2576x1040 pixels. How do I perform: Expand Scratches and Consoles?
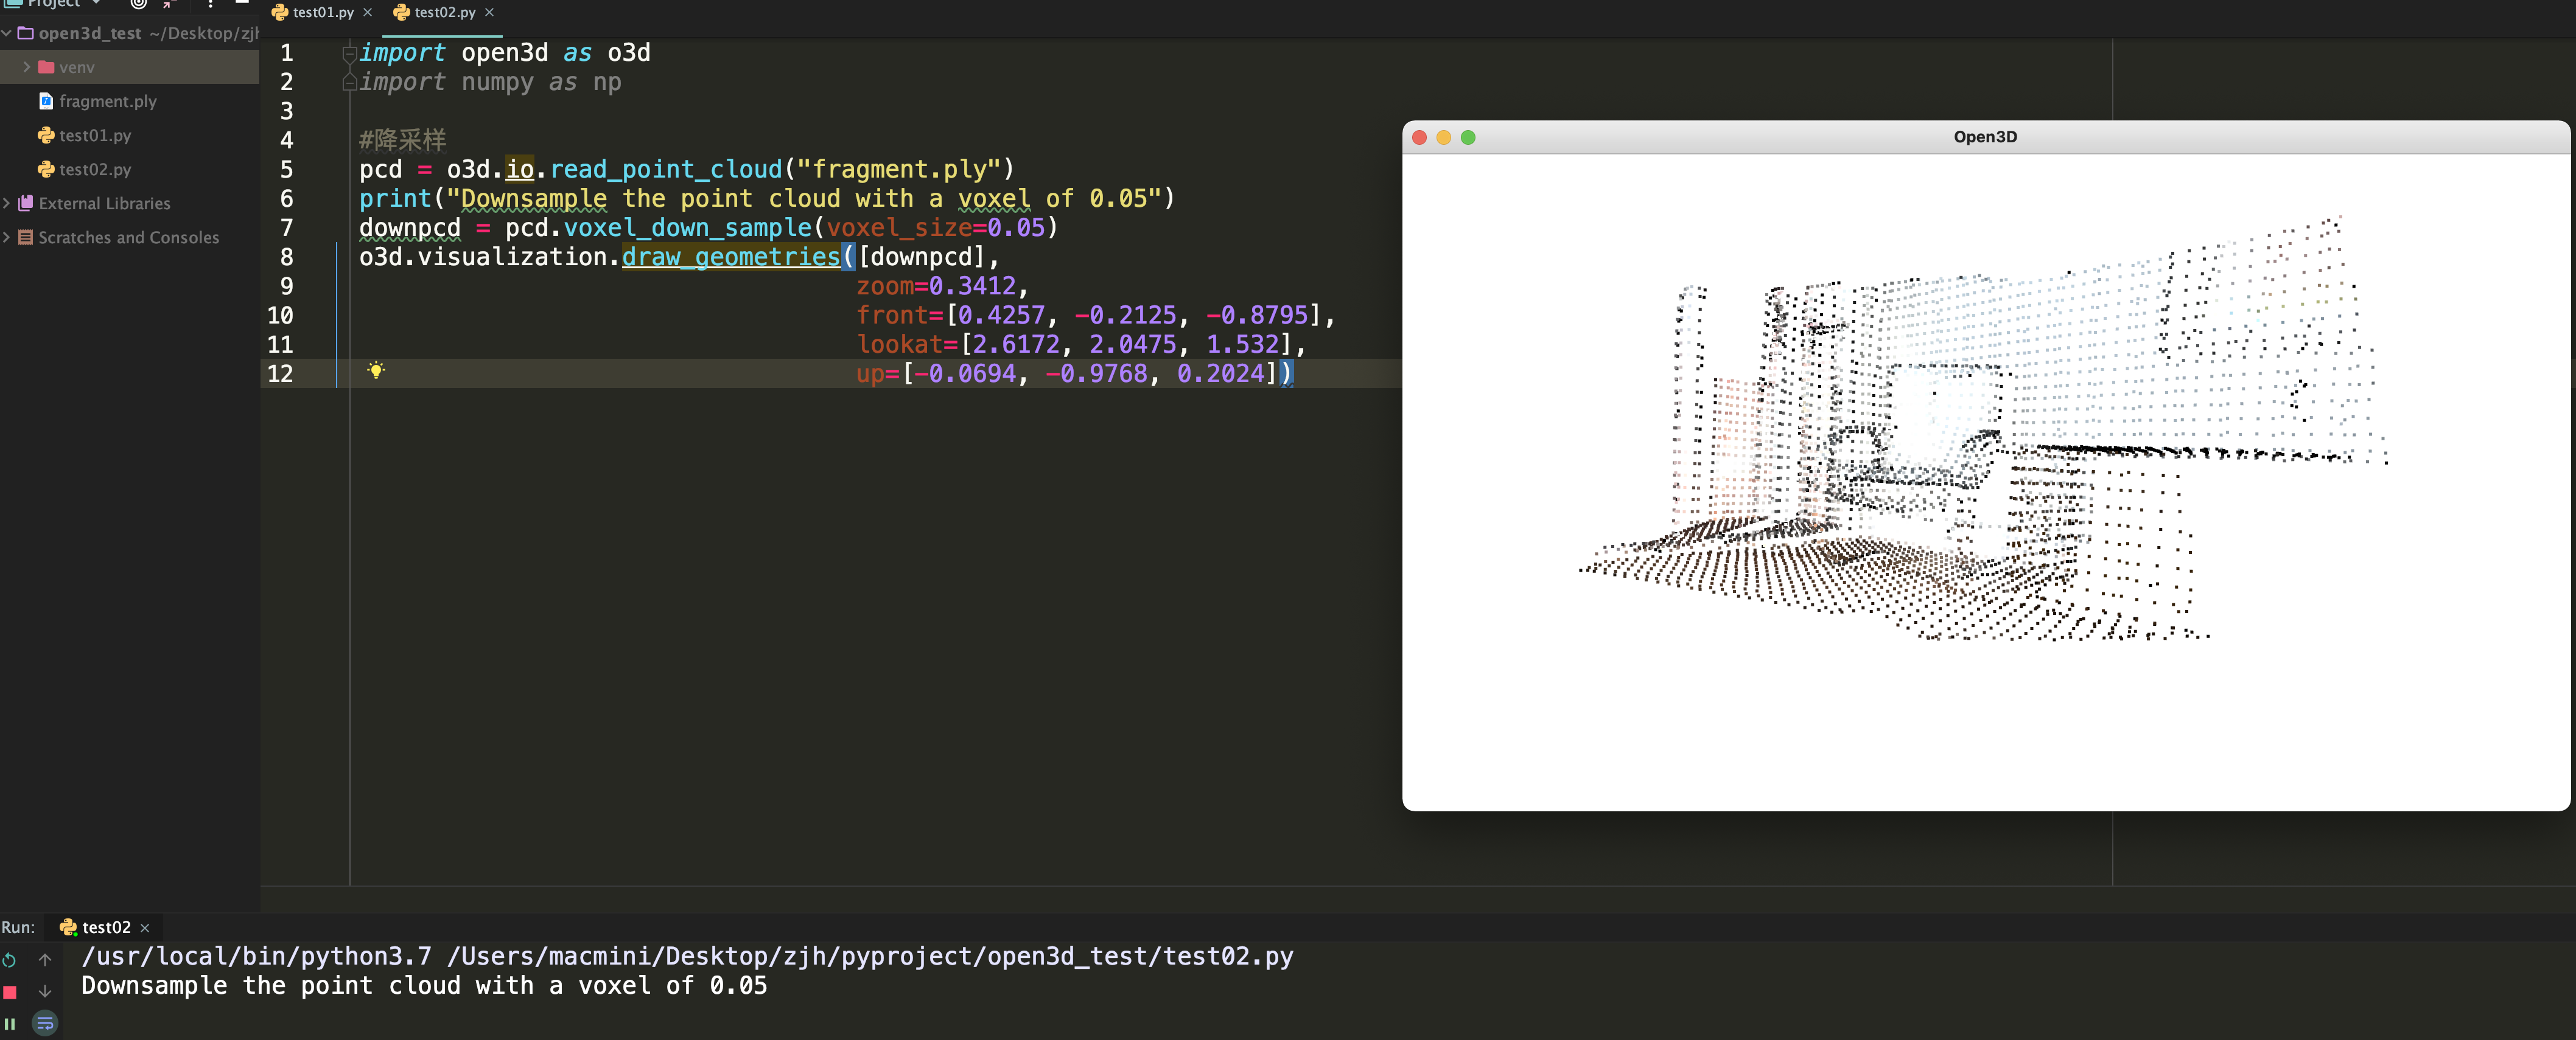coord(8,237)
